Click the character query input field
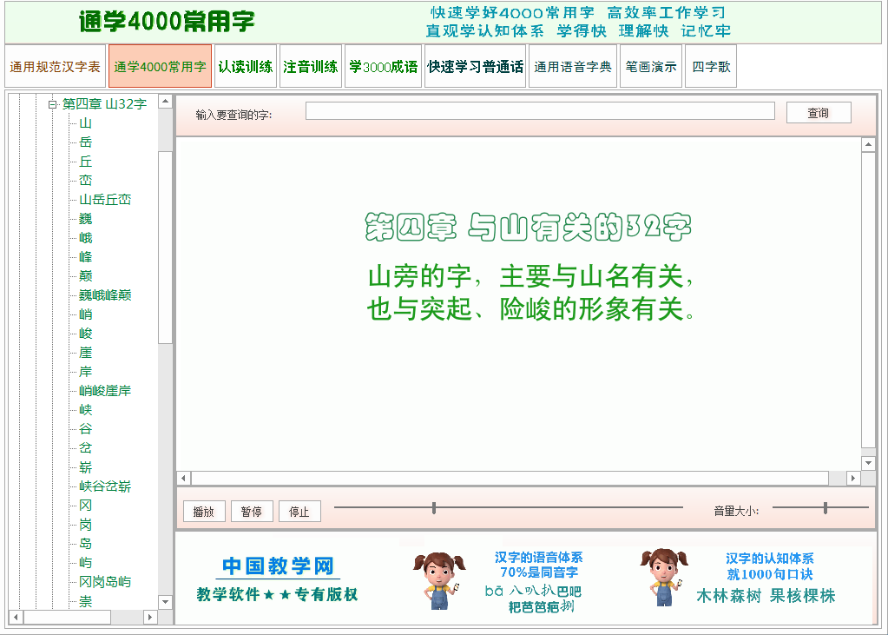The image size is (888, 635). 539,111
